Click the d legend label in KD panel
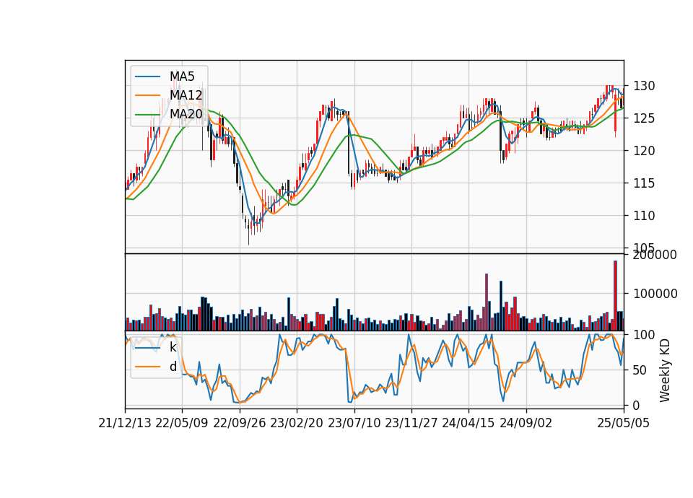The width and height of the screenshot is (693, 498). point(173,367)
